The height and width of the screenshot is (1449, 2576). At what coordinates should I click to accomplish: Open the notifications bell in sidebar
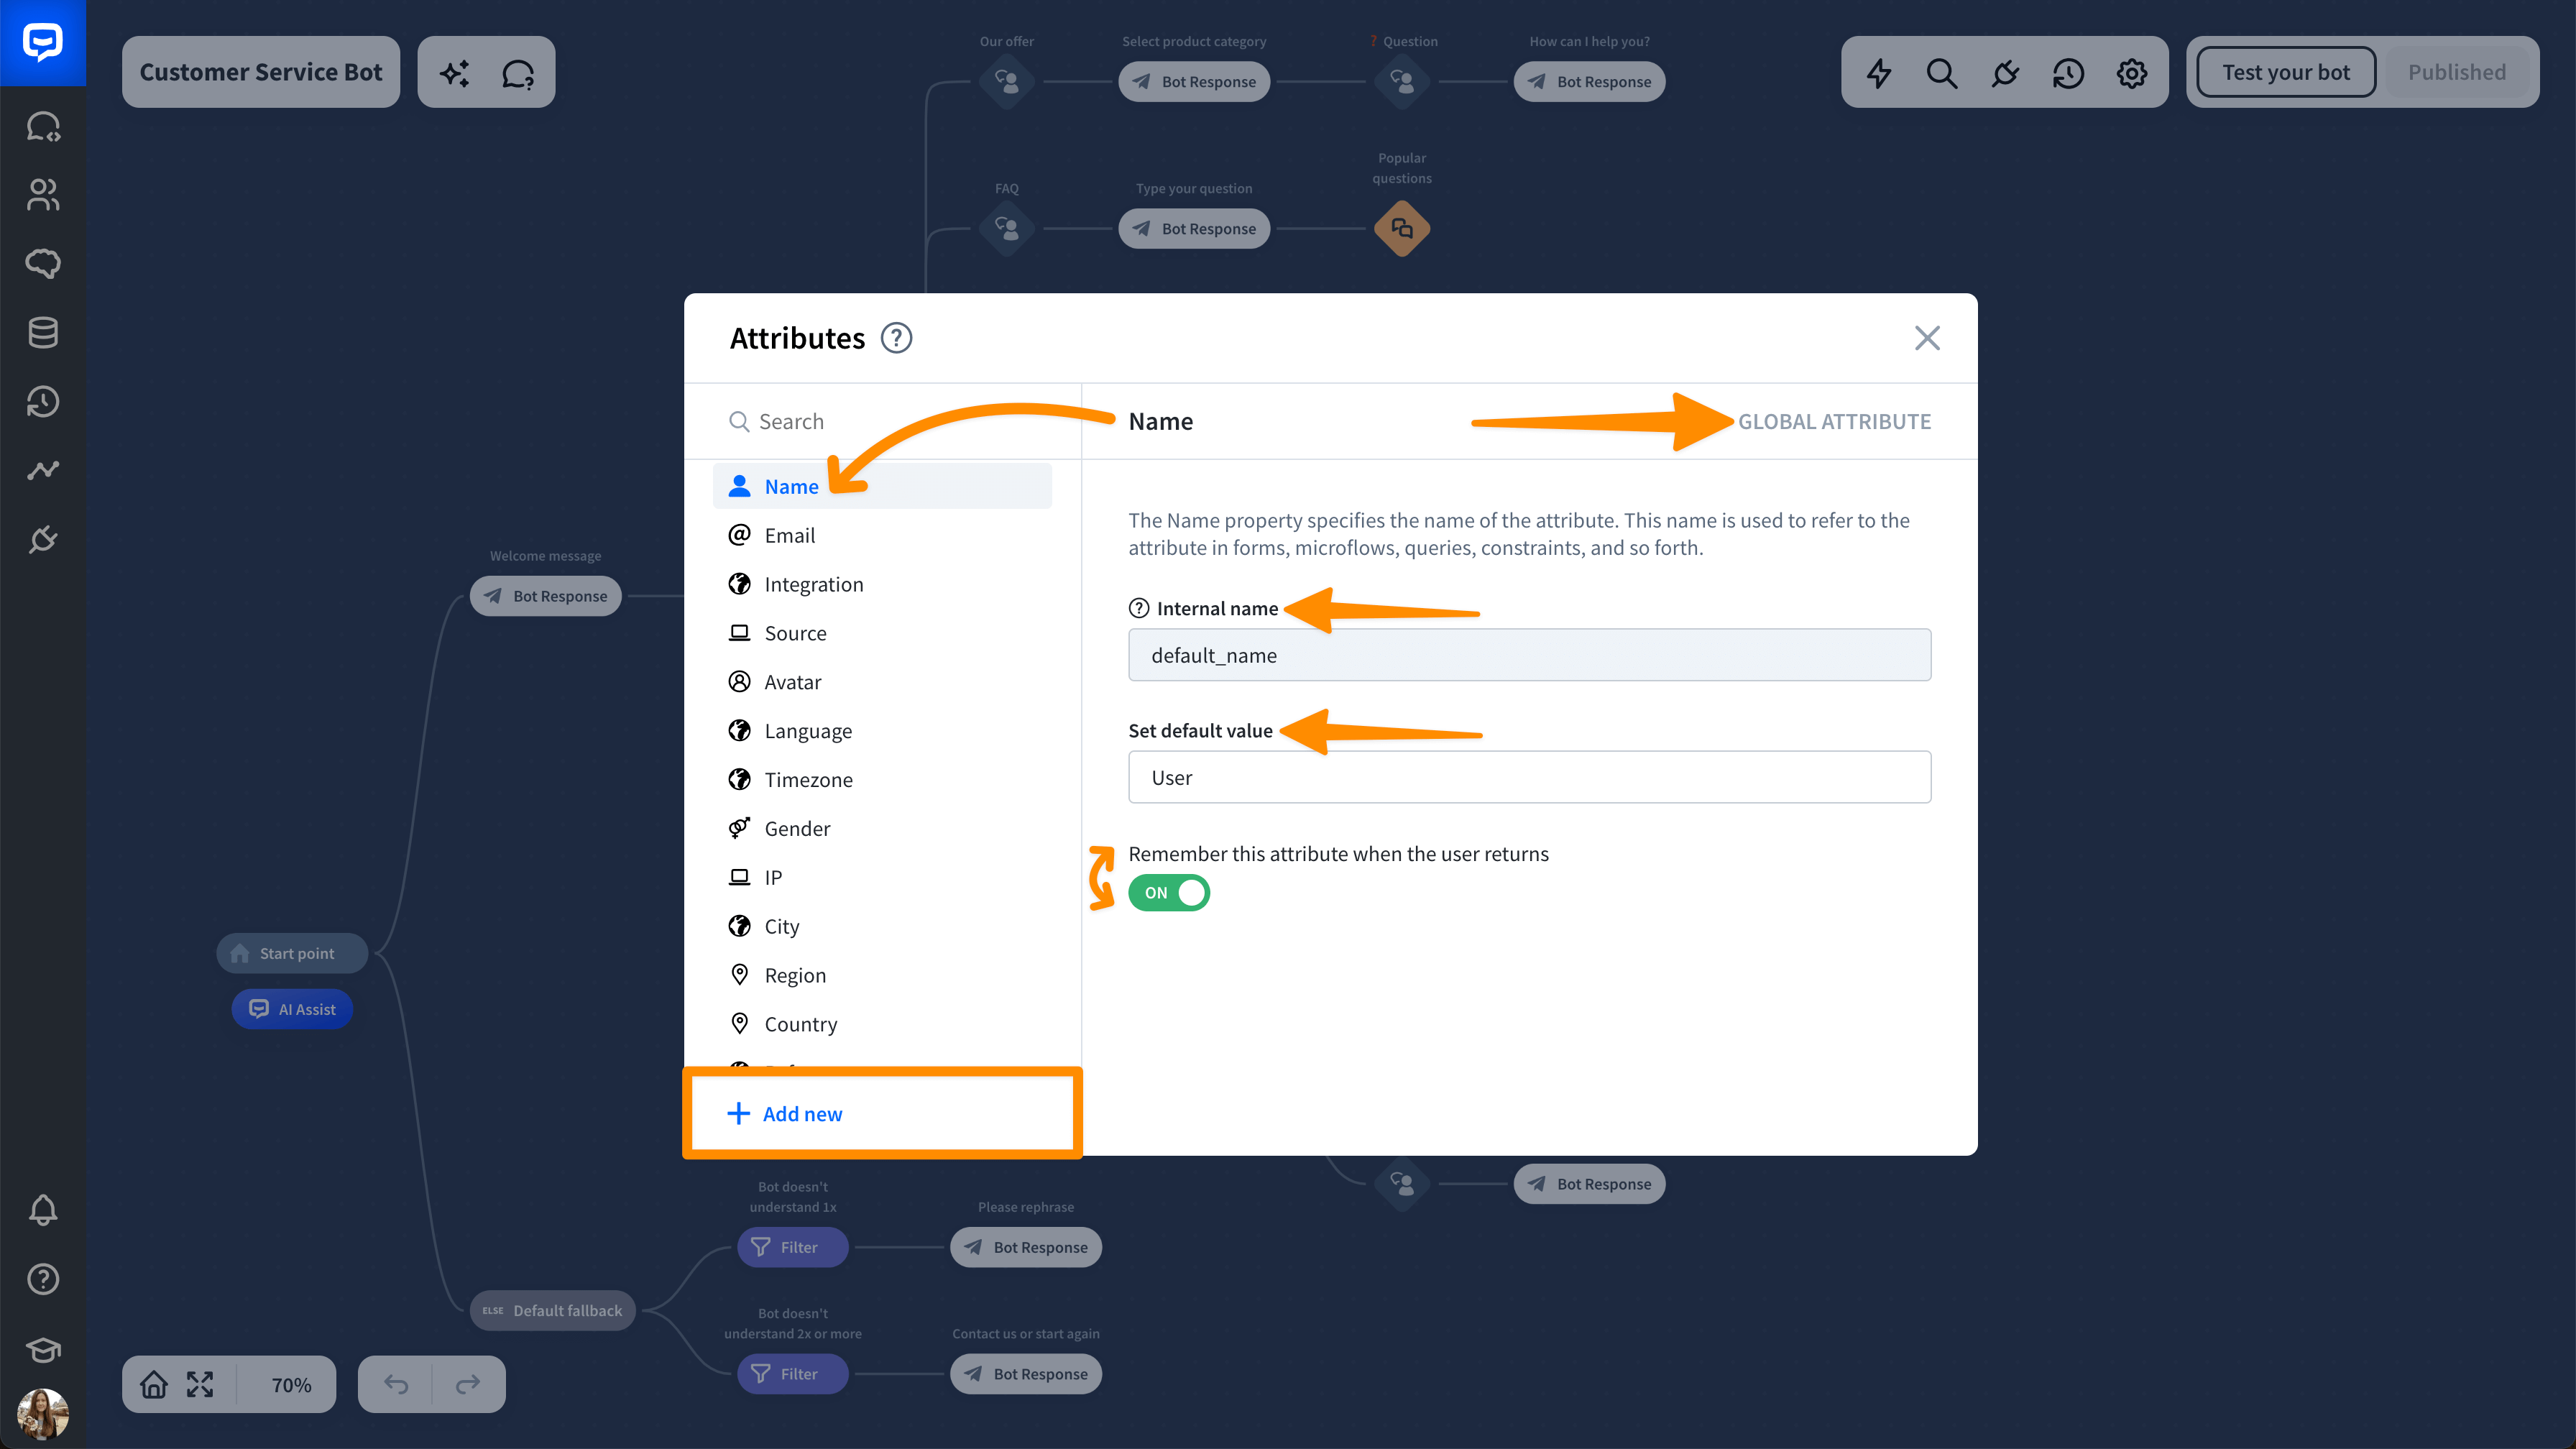pyautogui.click(x=43, y=1210)
